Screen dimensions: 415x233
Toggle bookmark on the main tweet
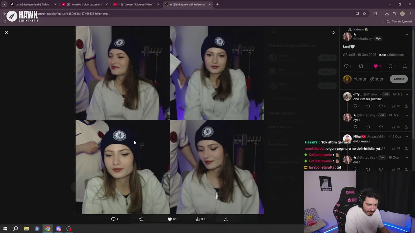[x=390, y=66]
